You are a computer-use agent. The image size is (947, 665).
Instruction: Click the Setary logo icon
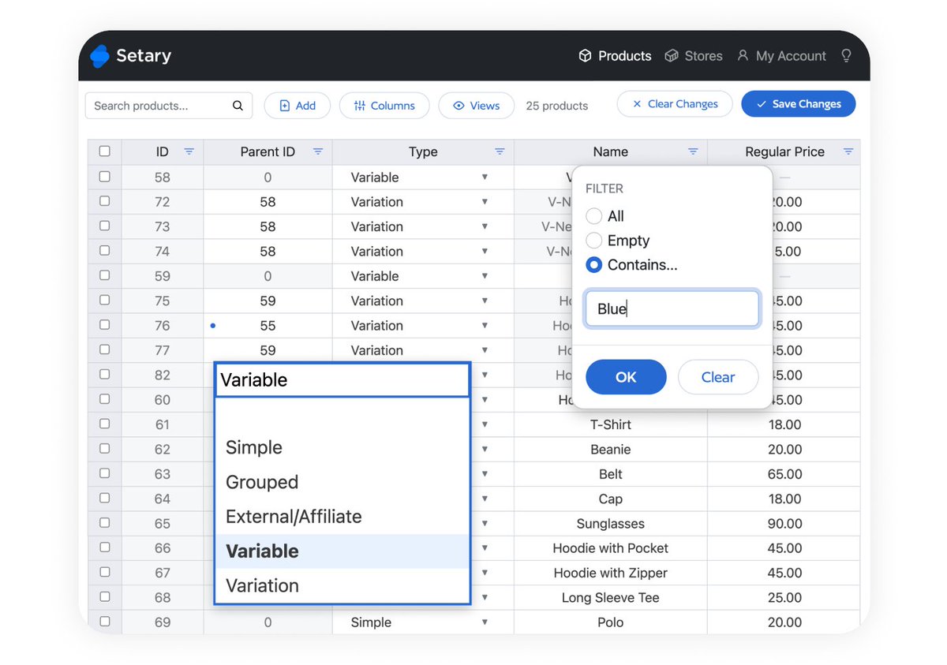tap(99, 56)
